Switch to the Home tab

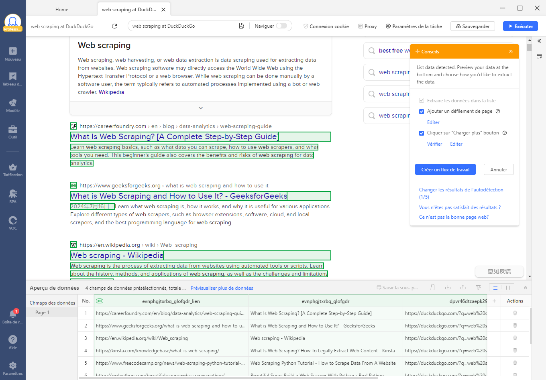tap(62, 10)
